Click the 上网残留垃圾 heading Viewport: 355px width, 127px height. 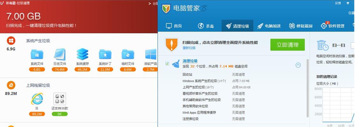(38, 85)
